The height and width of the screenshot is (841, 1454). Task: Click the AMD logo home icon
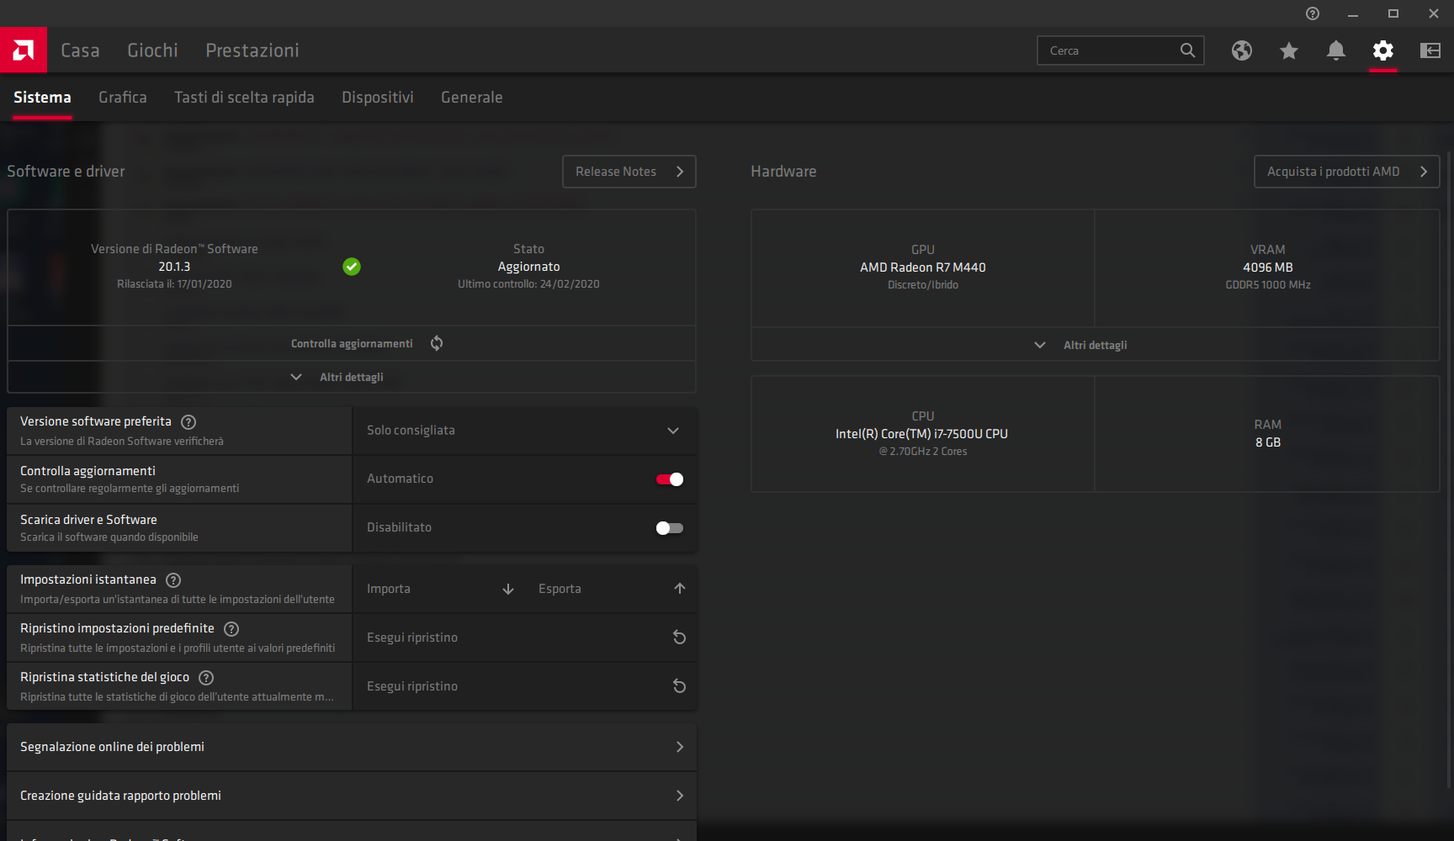[24, 50]
